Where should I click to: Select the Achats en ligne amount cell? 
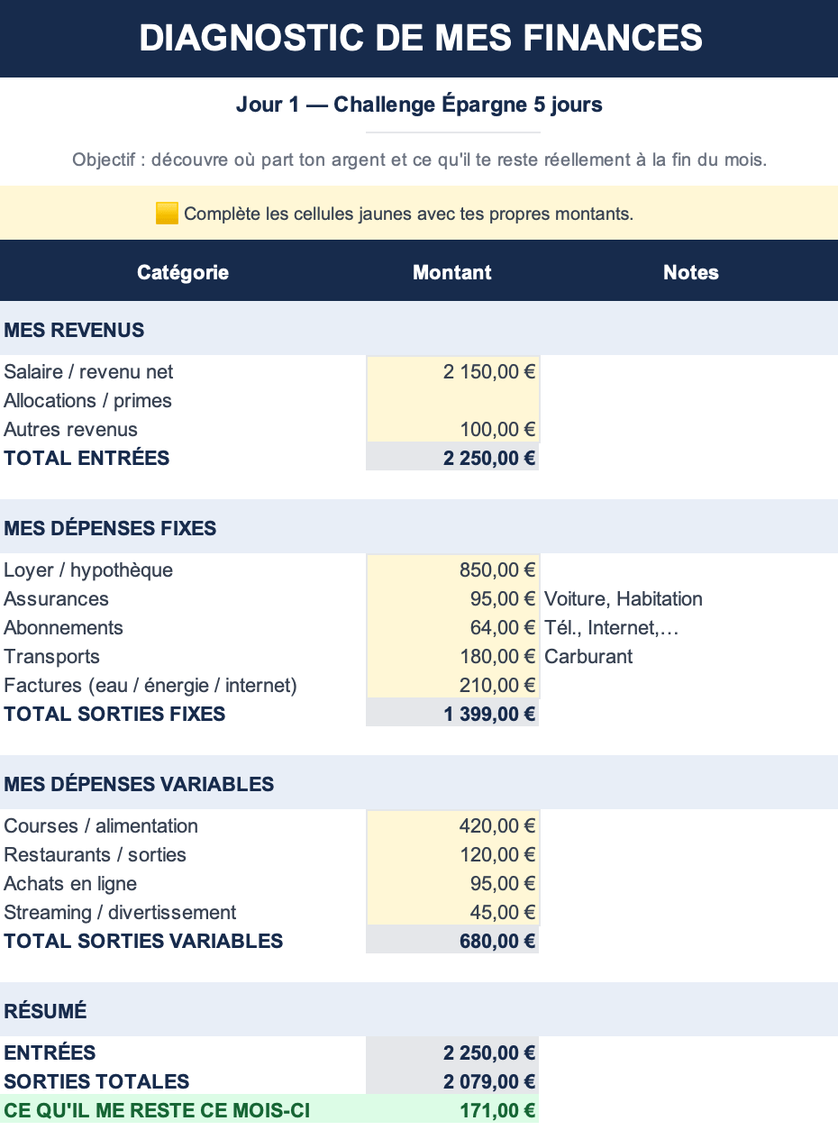(452, 883)
